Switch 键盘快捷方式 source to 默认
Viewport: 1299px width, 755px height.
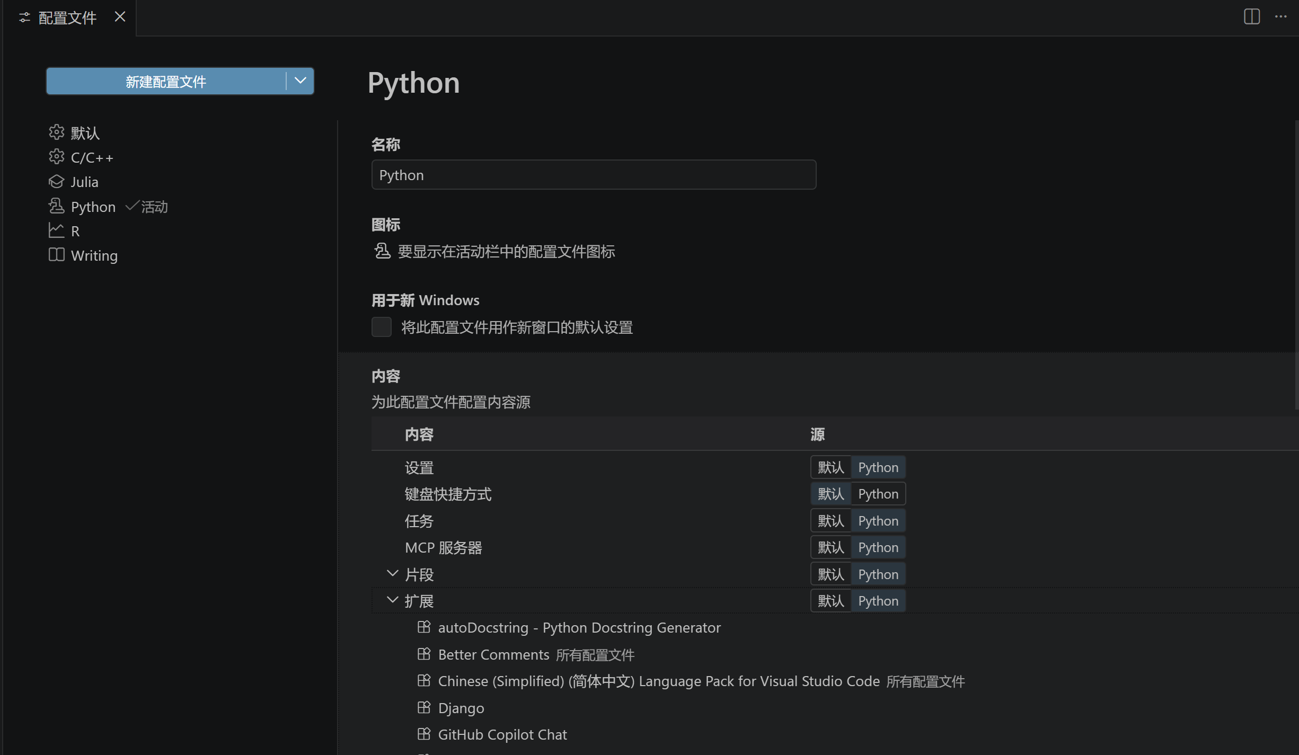(830, 493)
